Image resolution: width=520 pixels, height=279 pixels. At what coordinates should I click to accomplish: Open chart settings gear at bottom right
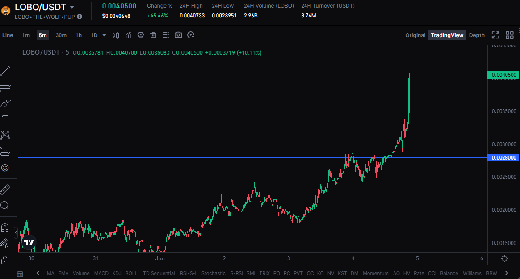point(505,258)
